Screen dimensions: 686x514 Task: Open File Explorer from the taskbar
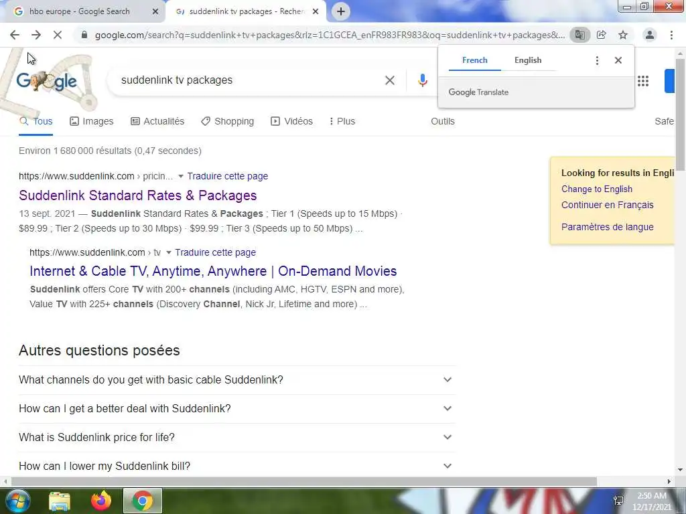click(x=60, y=501)
